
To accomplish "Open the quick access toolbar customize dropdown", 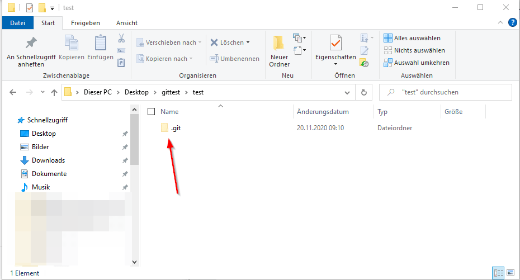I will (x=52, y=8).
